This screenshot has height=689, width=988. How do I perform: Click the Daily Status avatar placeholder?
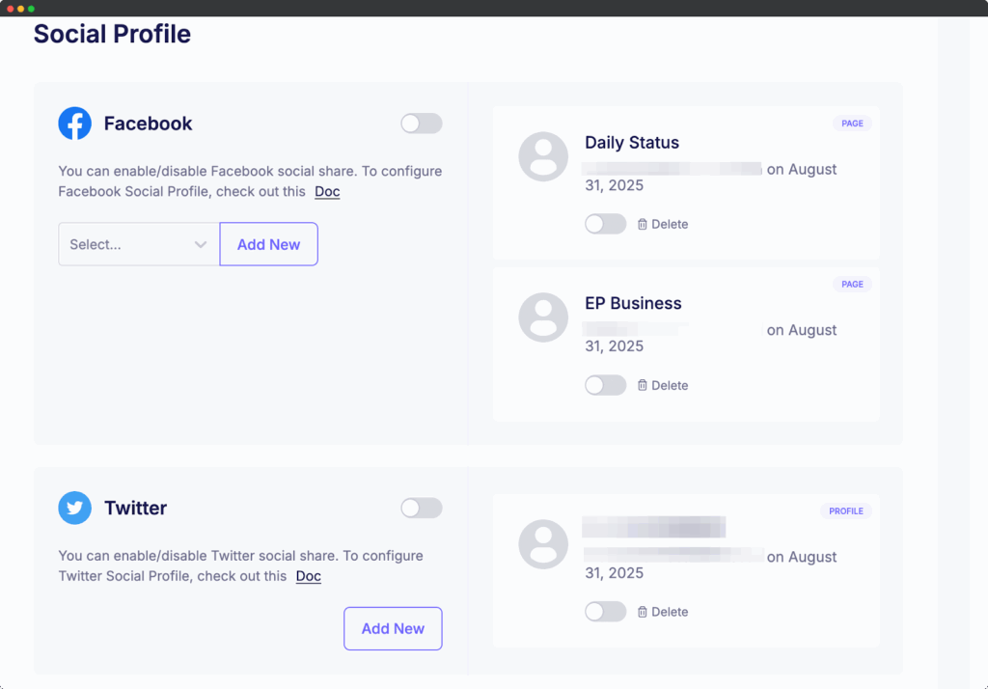click(x=543, y=156)
